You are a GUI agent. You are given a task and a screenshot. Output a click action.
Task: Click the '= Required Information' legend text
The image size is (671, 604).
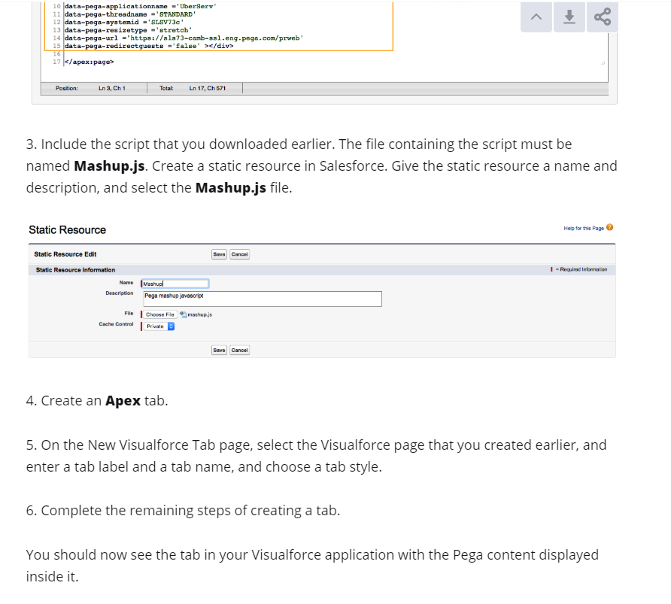click(x=581, y=269)
